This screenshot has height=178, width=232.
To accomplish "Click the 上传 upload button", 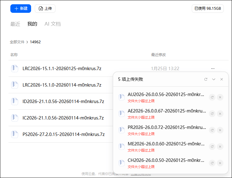I will coord(45,9).
